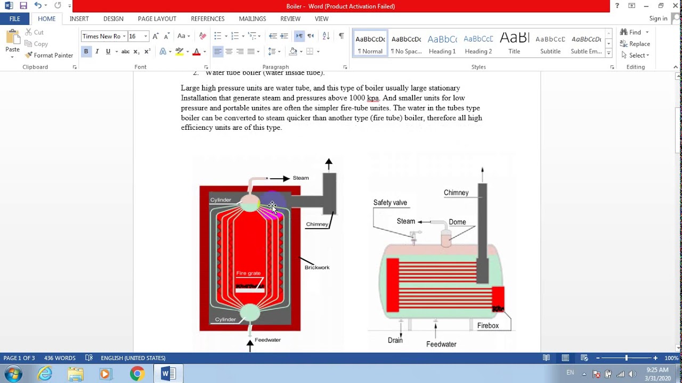Apply the Title style

point(514,44)
